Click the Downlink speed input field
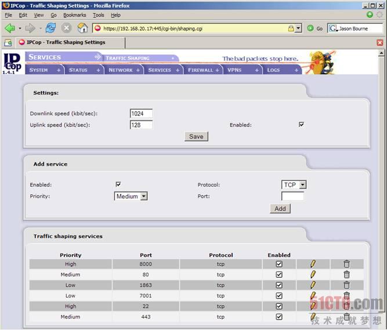Image resolution: width=387 pixels, height=330 pixels. [x=141, y=114]
